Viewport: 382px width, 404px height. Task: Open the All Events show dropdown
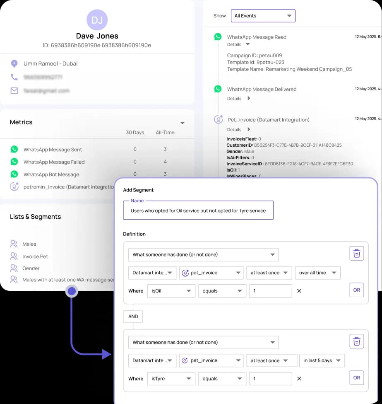coord(263,16)
